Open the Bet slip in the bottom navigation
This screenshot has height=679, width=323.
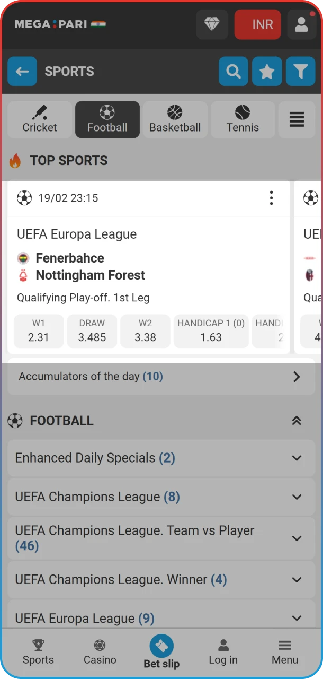161,652
